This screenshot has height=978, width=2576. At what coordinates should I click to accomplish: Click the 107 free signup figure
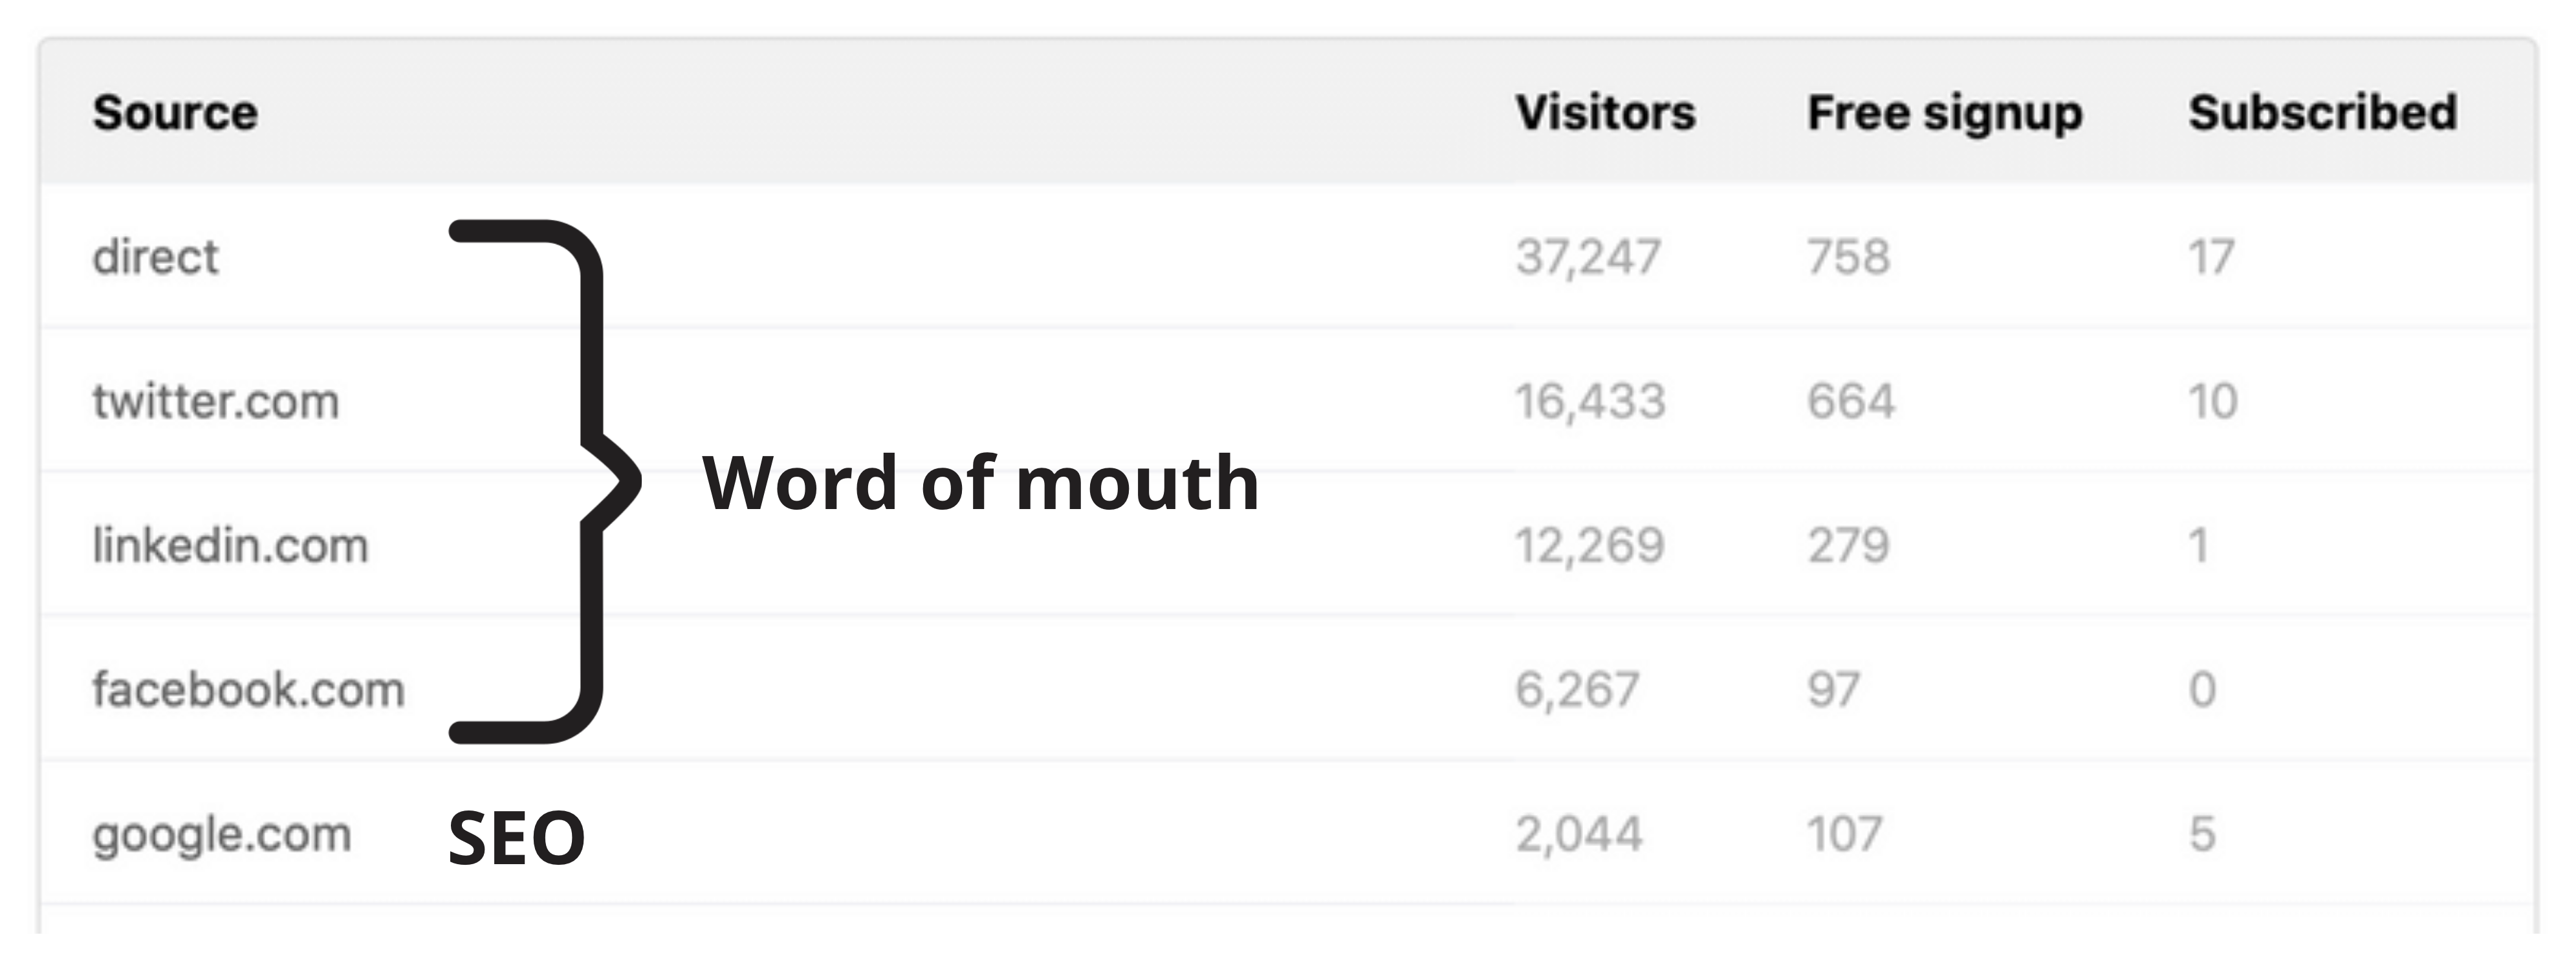(1845, 834)
